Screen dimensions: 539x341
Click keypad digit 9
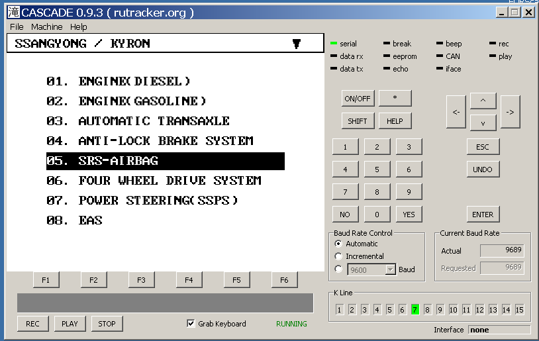coord(409,192)
